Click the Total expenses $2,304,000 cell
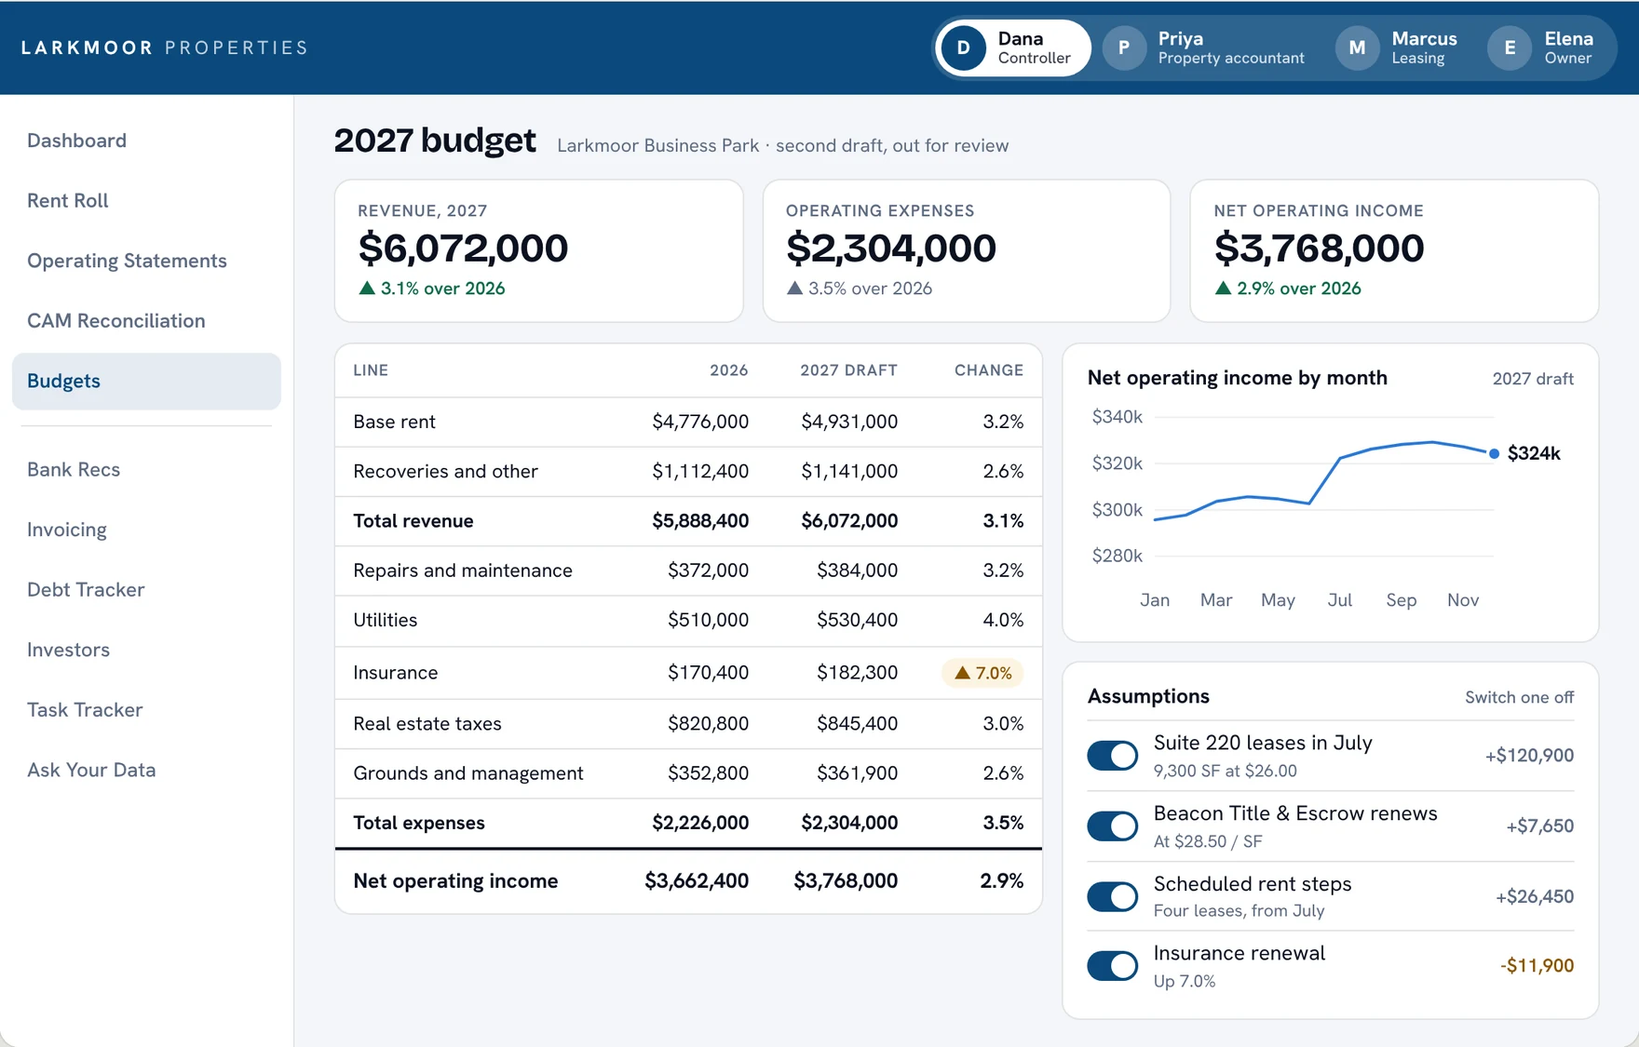Screen dimensions: 1639x1047 849,823
